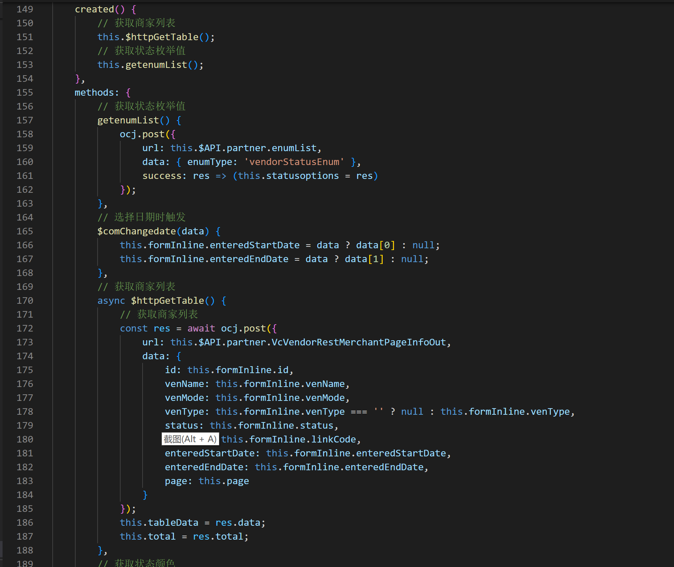Click line number 163
This screenshot has height=567, width=674.
pyautogui.click(x=25, y=203)
